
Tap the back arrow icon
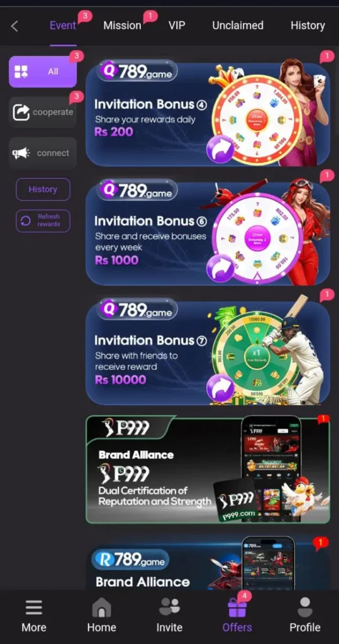pos(14,26)
